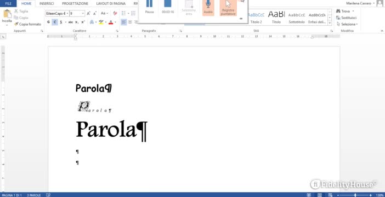Toggle Registra puntatore option

(x=228, y=8)
